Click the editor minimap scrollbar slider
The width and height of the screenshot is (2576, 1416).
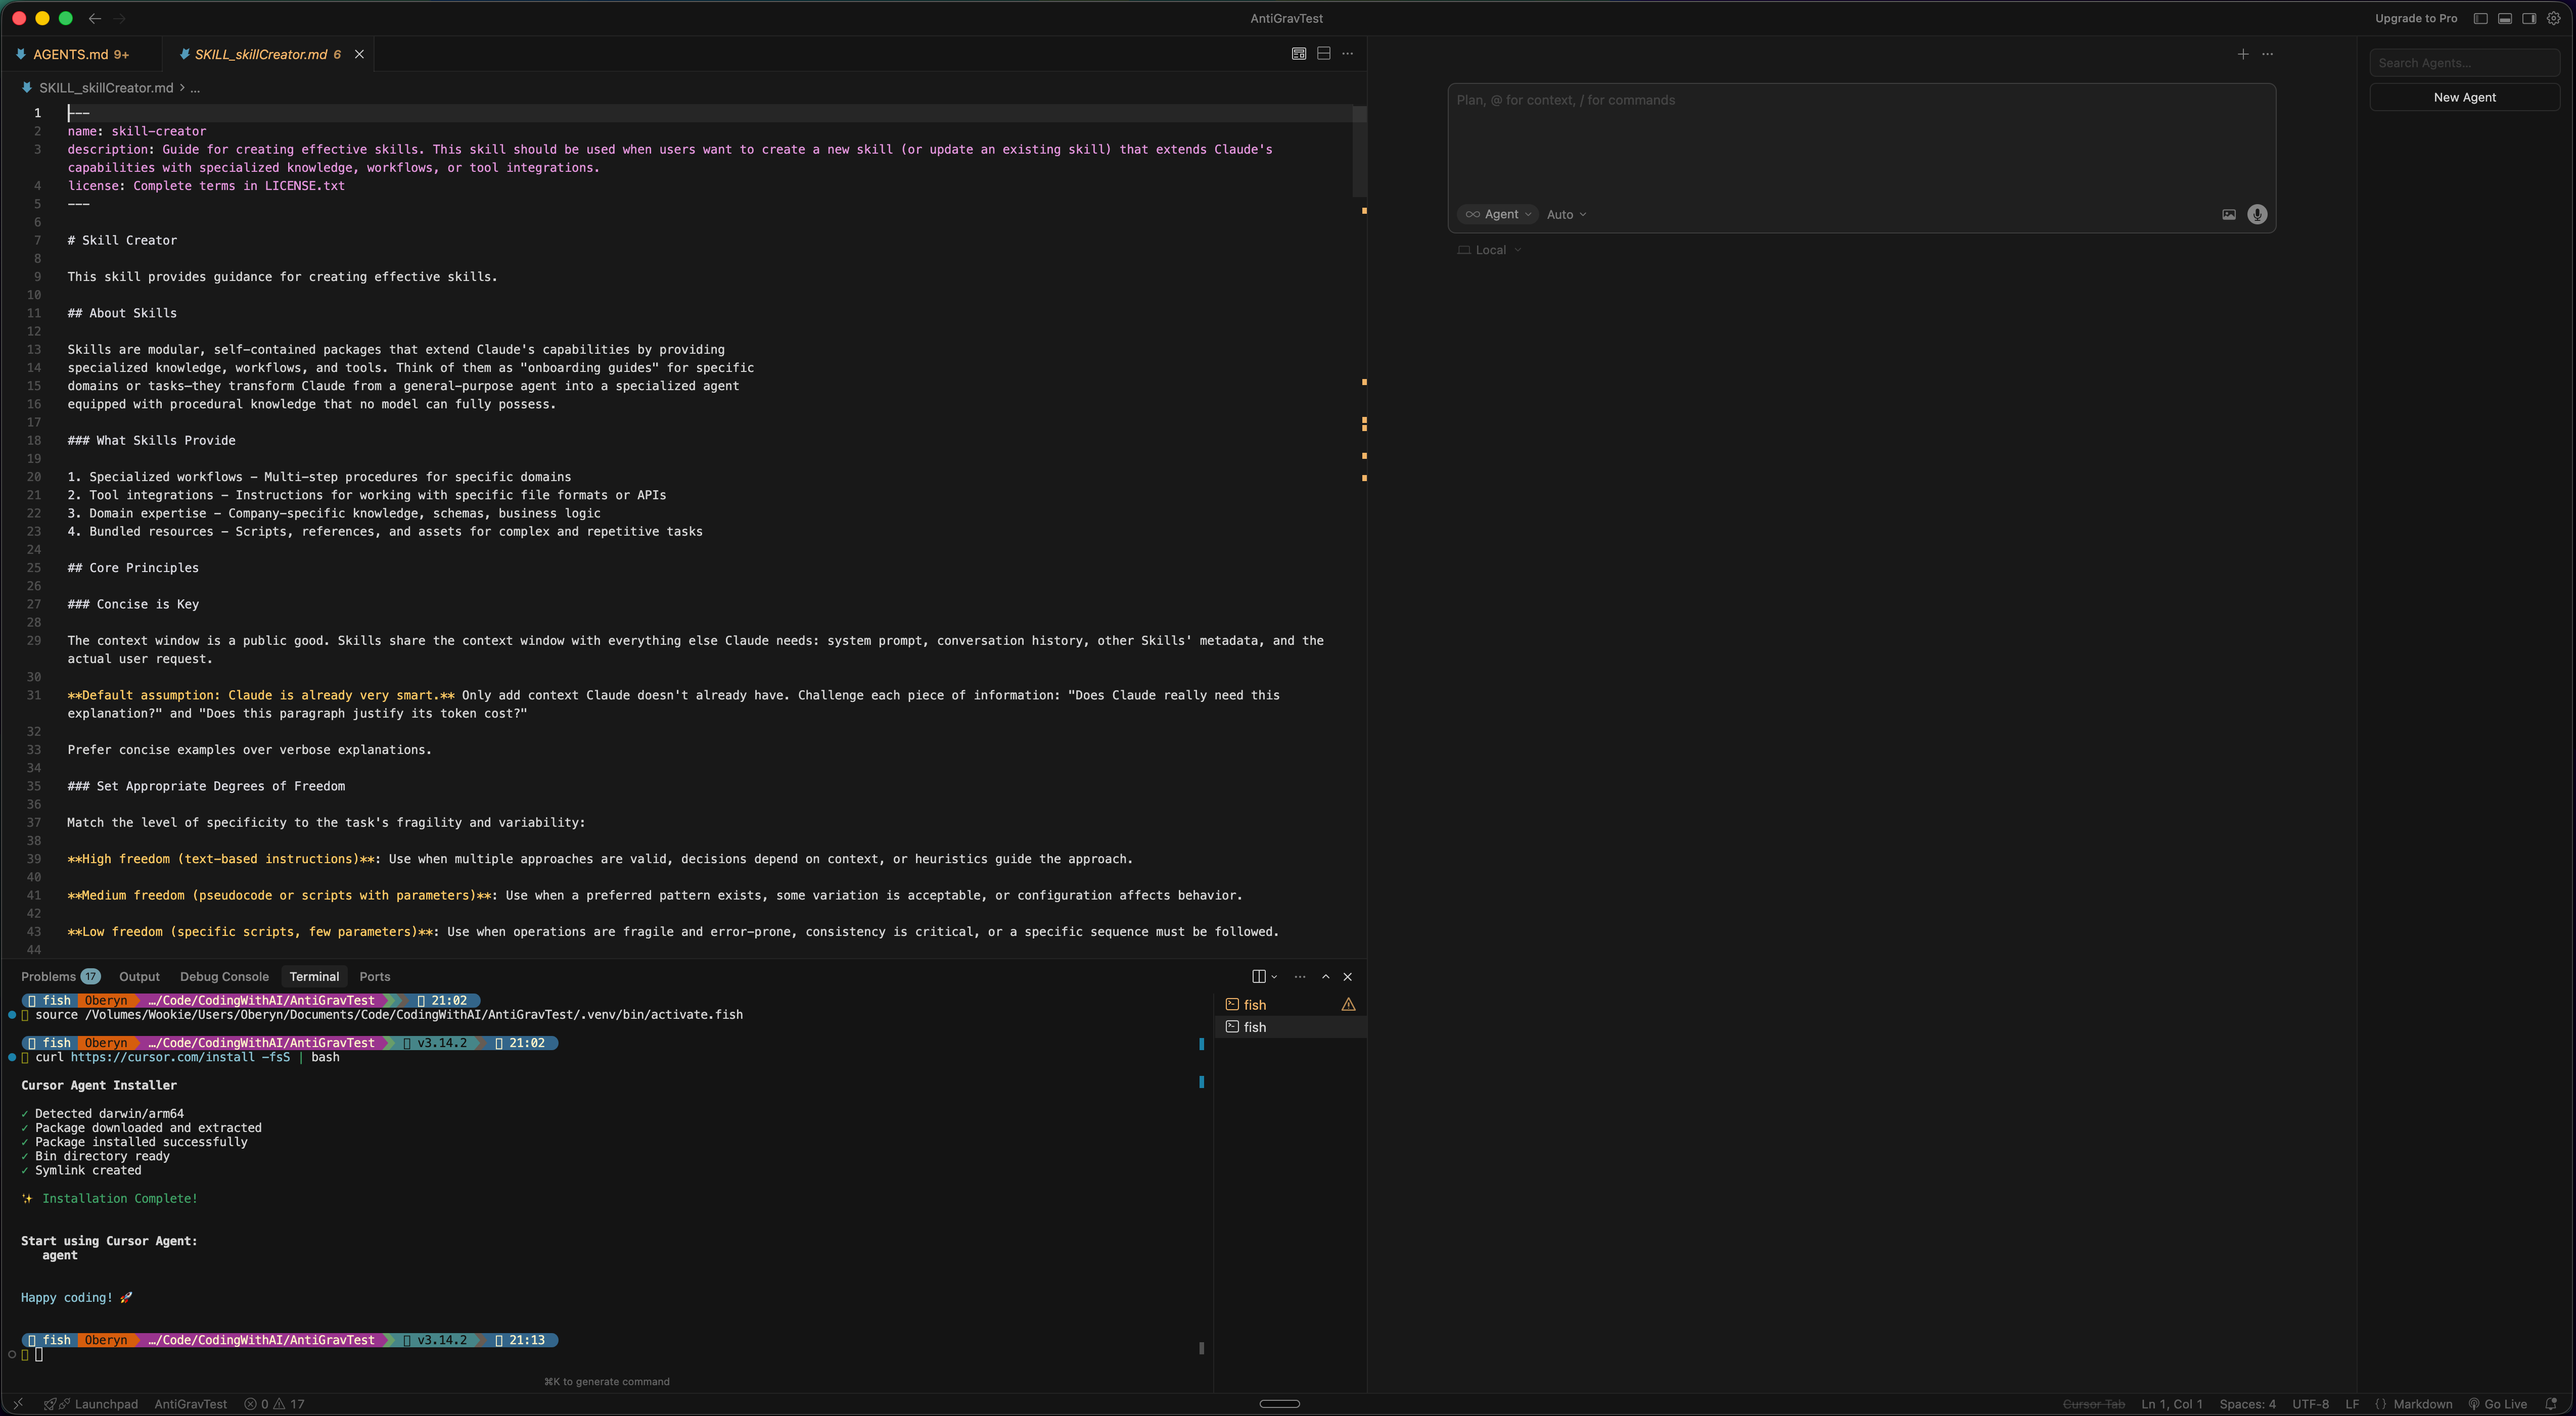(1359, 150)
